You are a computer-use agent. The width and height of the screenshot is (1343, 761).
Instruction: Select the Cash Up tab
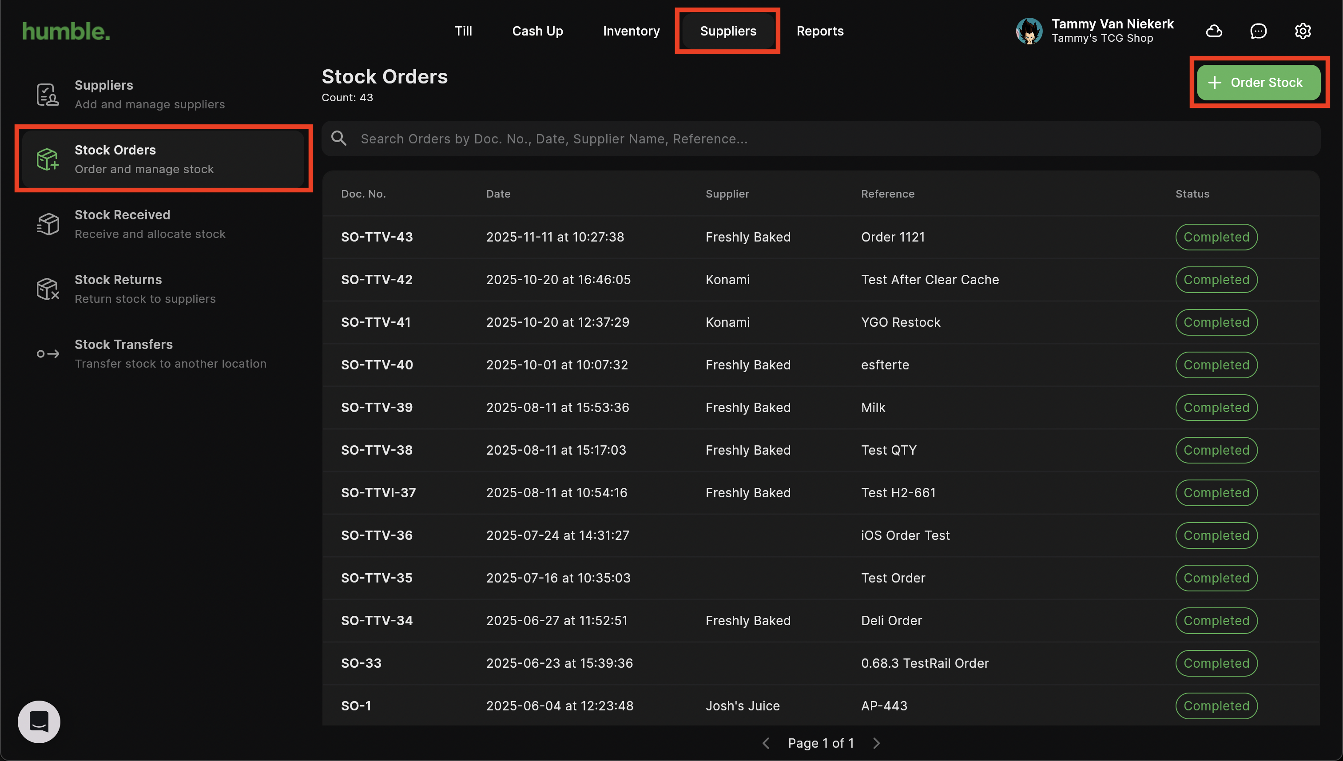click(537, 31)
